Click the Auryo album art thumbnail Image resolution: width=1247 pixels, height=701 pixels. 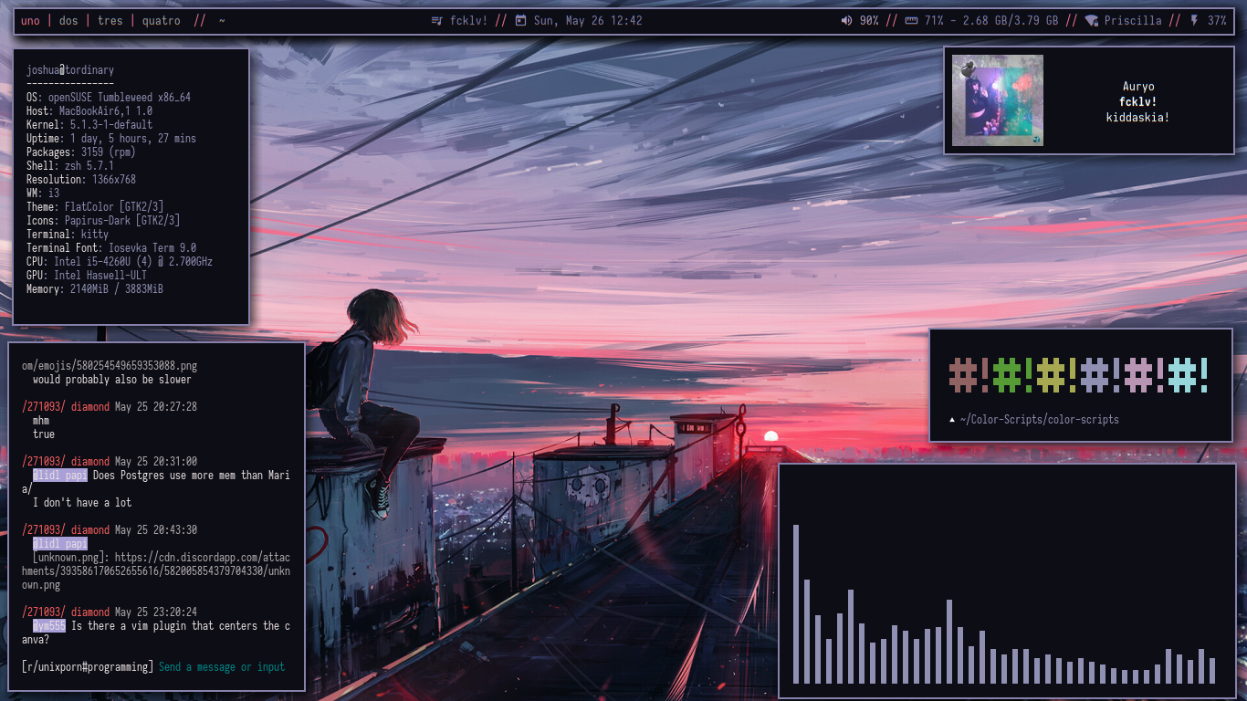997,99
